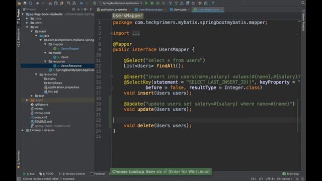
Task: Click the Save All toolbar icon
Action: pos(25,3)
